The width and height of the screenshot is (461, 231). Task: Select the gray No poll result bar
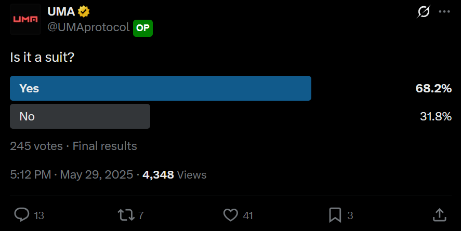[80, 116]
